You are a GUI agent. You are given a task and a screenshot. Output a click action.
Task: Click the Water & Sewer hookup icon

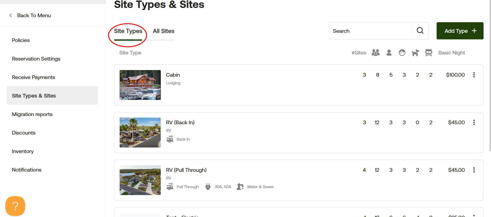click(x=240, y=187)
